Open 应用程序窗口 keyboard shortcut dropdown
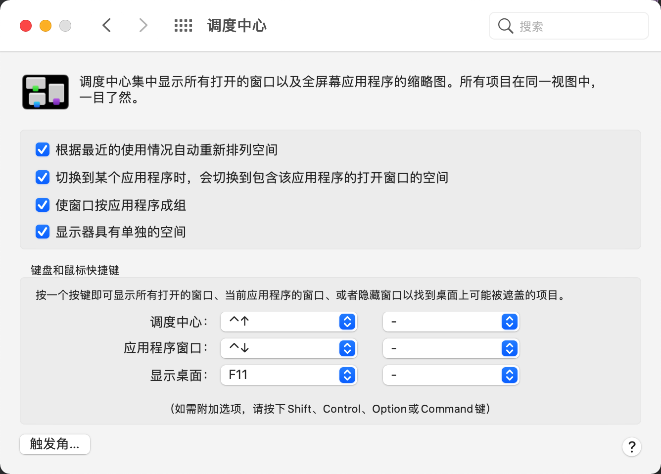661x474 pixels. [289, 348]
